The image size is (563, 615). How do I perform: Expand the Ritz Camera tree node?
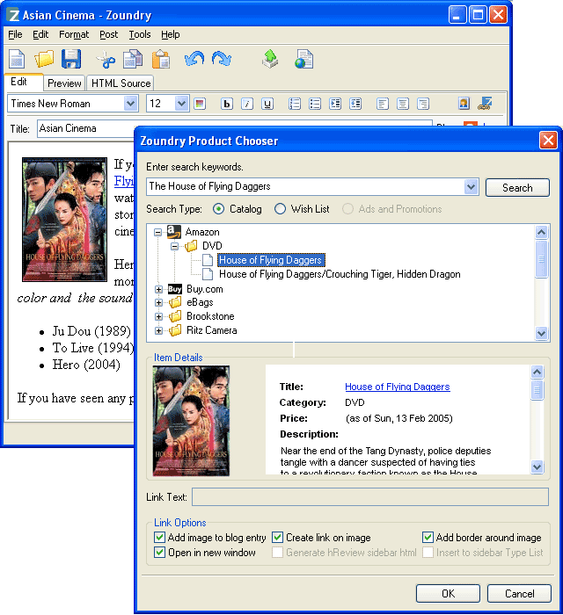point(158,330)
